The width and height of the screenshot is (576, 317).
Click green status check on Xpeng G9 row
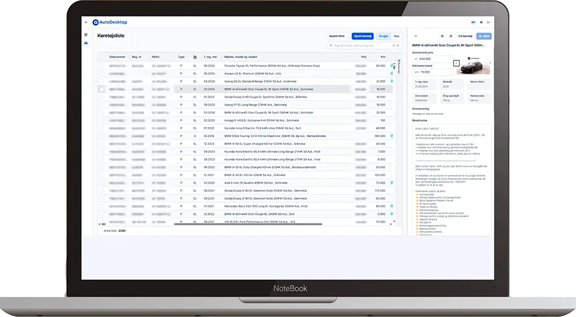click(x=392, y=82)
